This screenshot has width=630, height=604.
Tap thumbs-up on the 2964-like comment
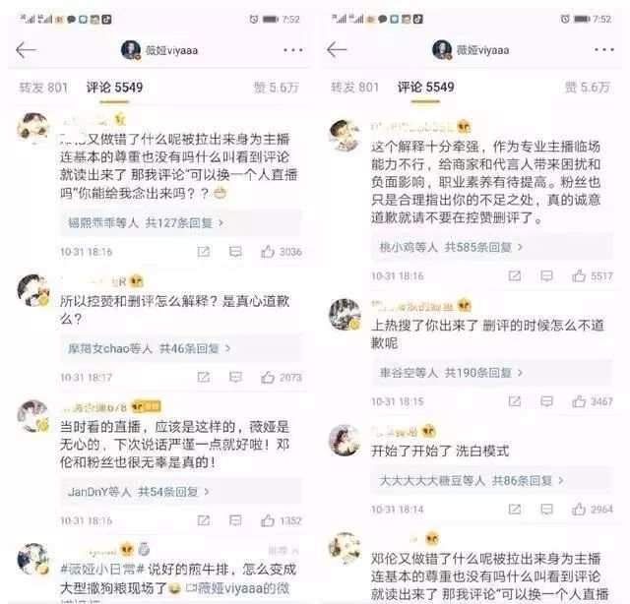coord(579,510)
